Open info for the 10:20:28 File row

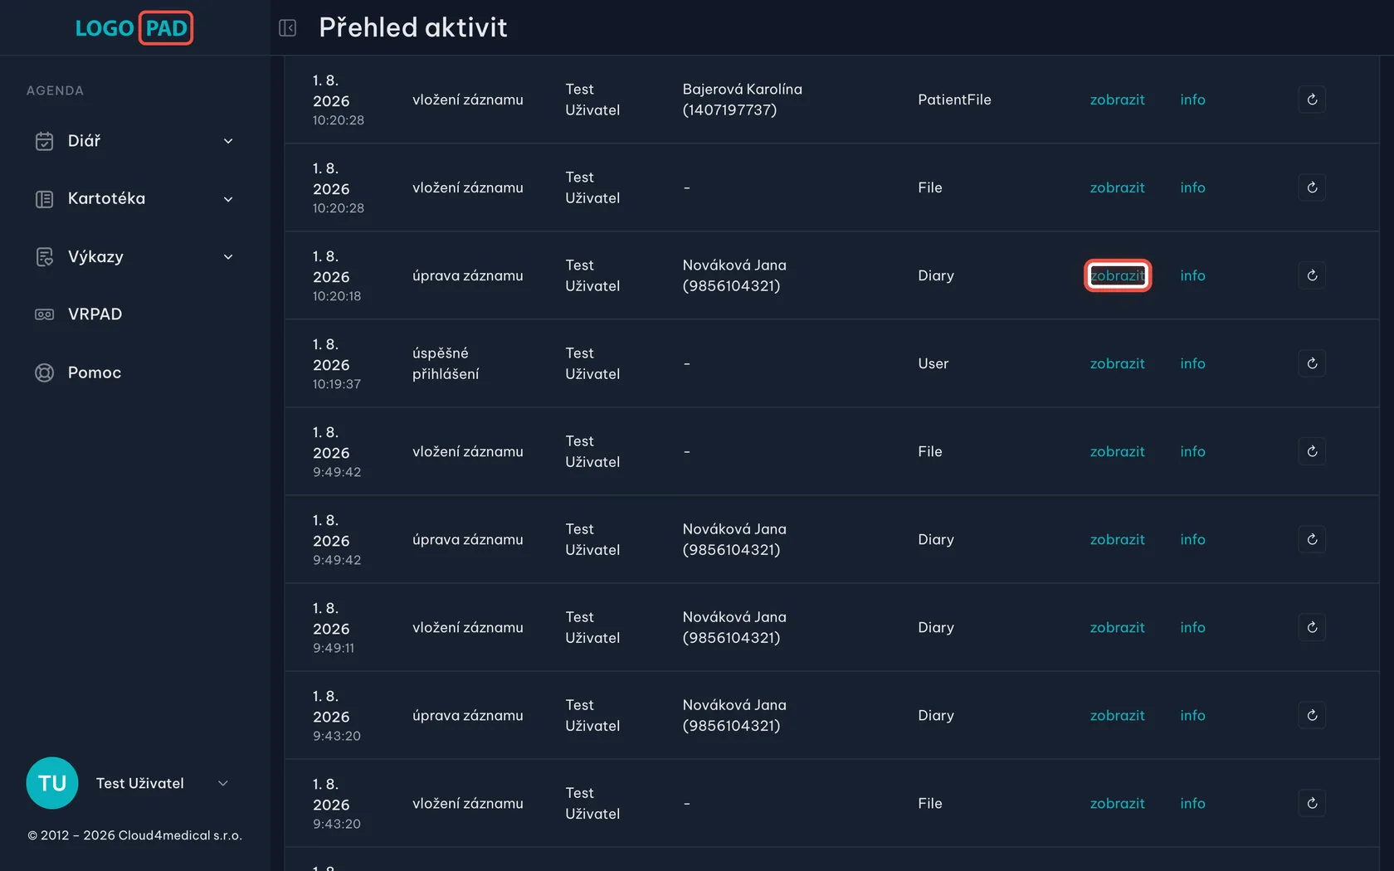click(1192, 187)
